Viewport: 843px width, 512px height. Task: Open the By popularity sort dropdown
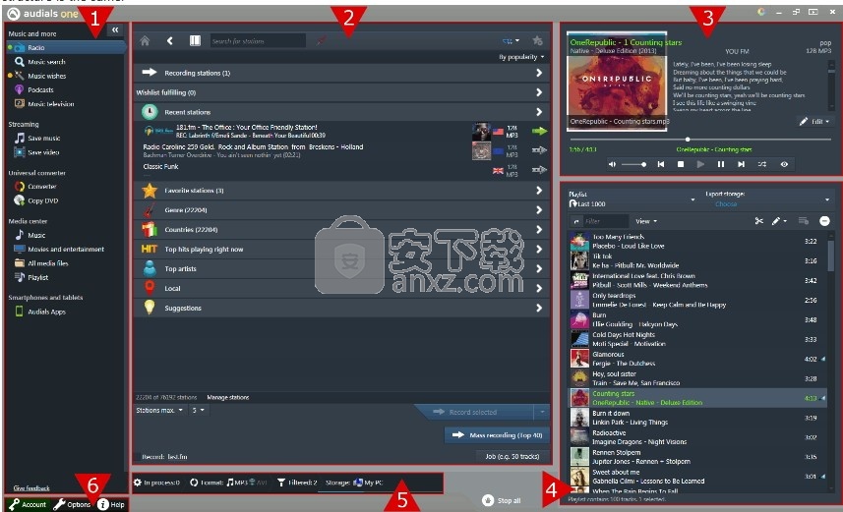(521, 57)
